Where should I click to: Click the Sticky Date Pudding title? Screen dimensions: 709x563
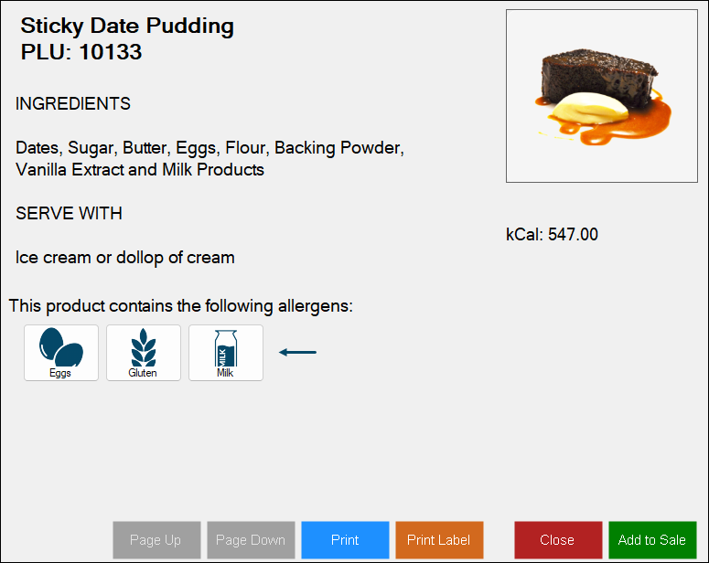tap(127, 27)
